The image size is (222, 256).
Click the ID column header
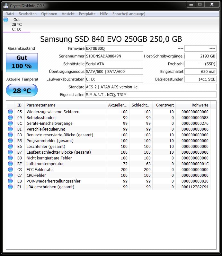[20, 105]
